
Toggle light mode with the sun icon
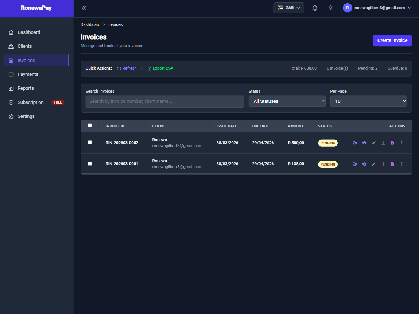pos(330,8)
